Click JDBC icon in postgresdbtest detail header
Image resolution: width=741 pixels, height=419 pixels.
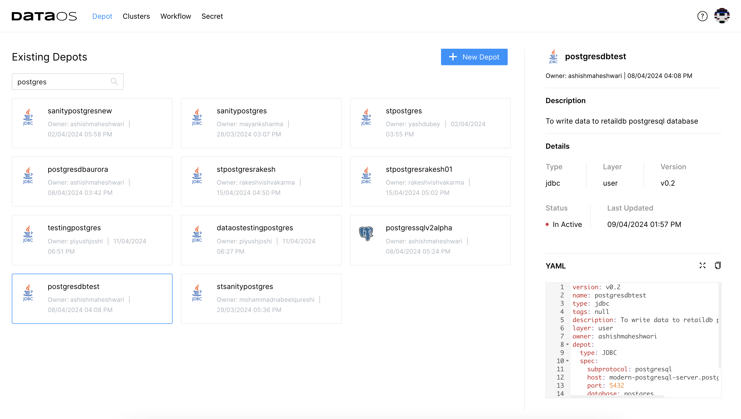(554, 56)
